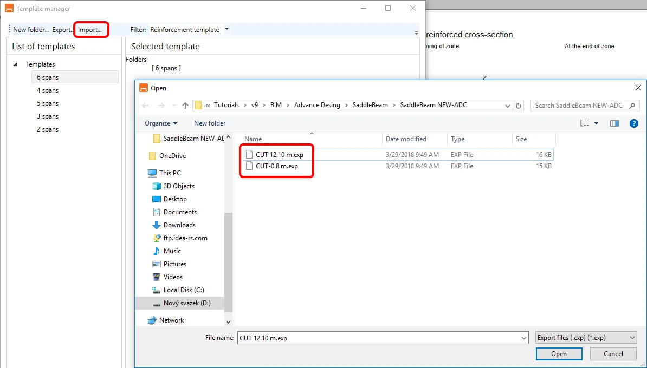Open the Downloads folder in sidebar
This screenshot has width=647, height=368.
point(179,225)
